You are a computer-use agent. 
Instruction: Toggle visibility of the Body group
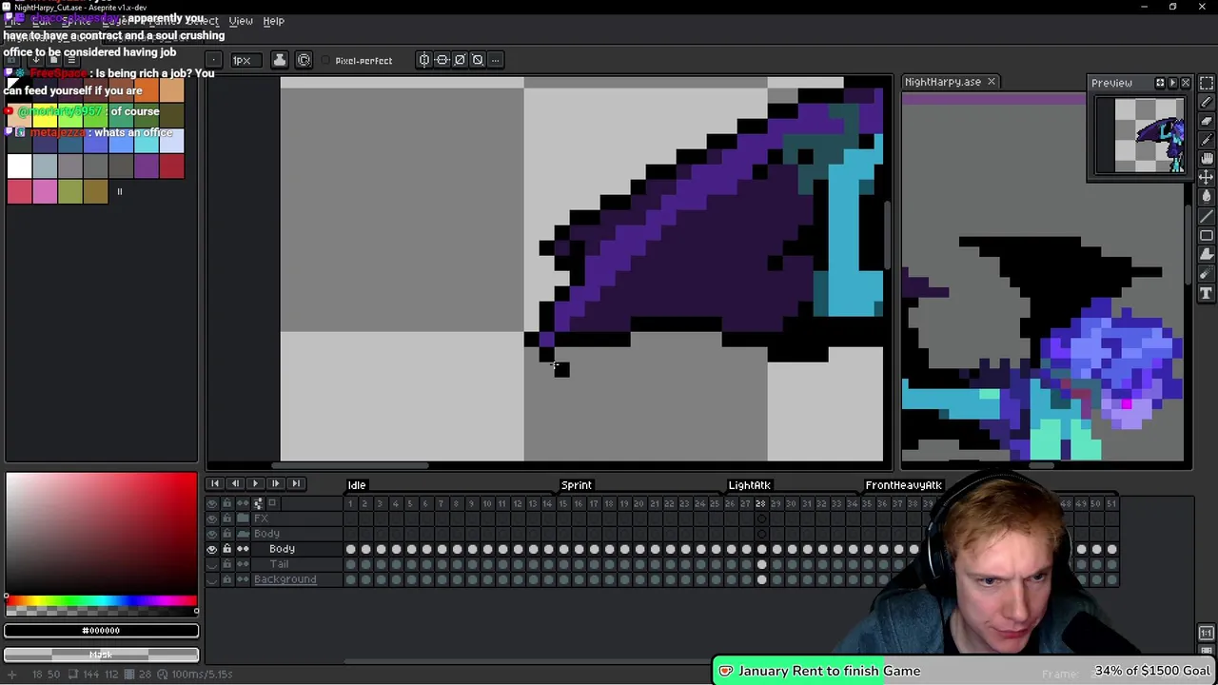tap(212, 534)
